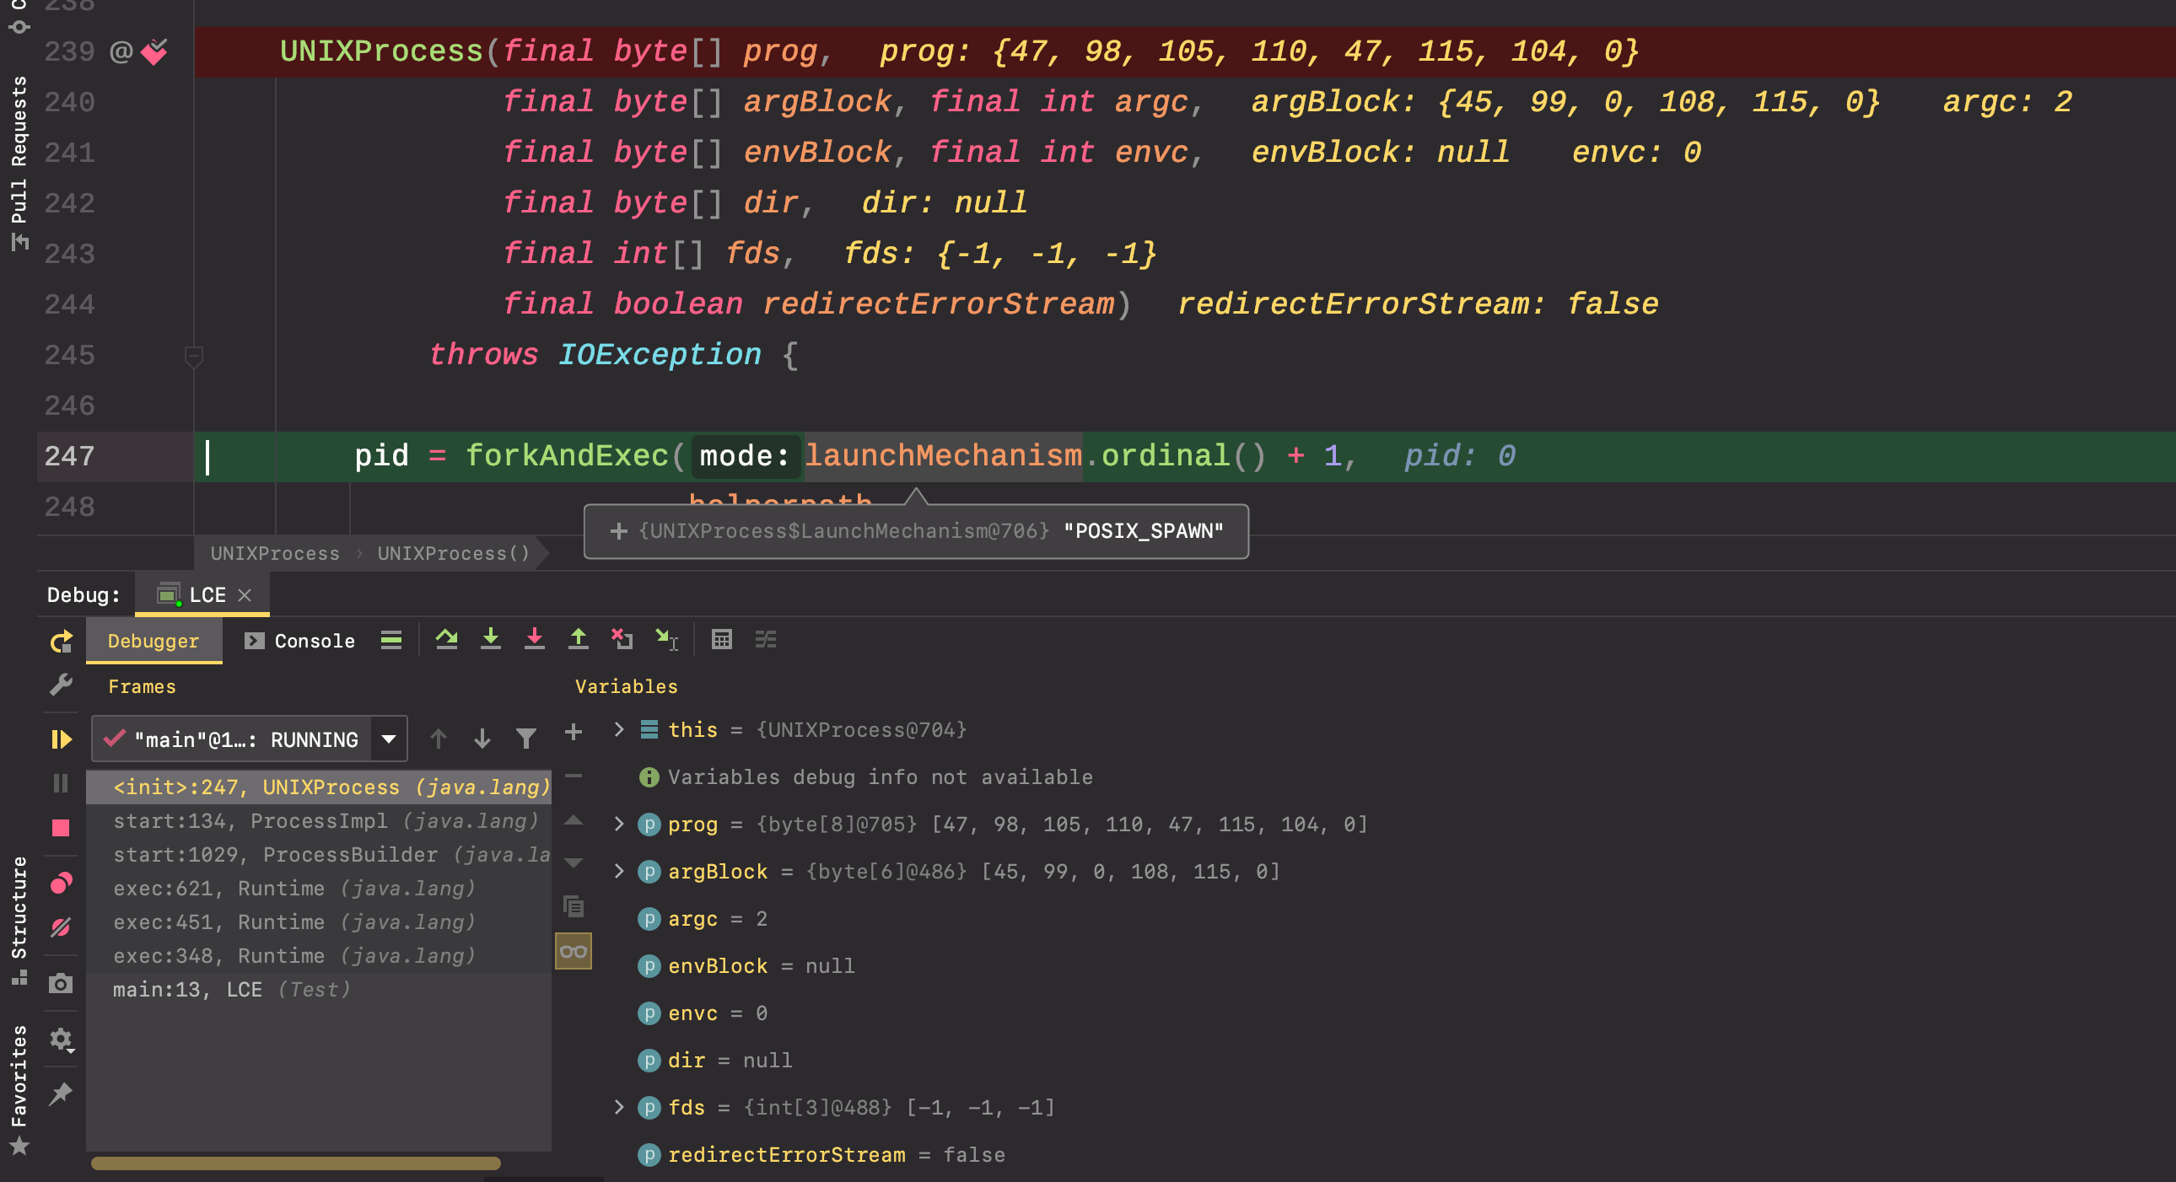The height and width of the screenshot is (1182, 2176).
Task: Expand the prog byte array
Action: pos(619,824)
